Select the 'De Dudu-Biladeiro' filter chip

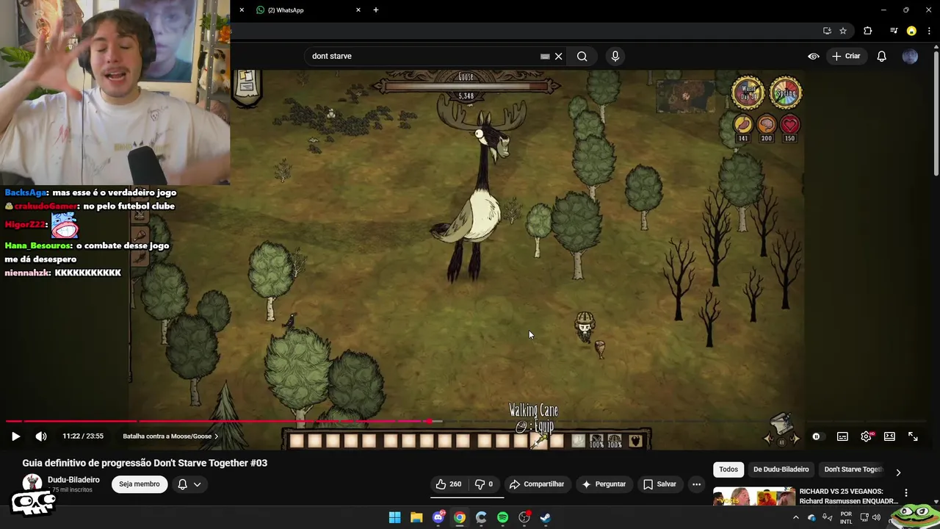[x=781, y=469]
